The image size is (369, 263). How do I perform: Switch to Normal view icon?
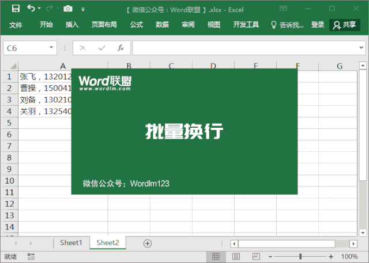point(216,257)
